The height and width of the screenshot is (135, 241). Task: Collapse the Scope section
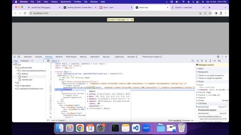point(201,81)
